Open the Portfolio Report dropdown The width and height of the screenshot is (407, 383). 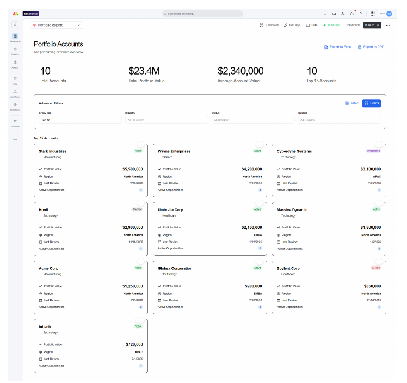click(x=57, y=25)
